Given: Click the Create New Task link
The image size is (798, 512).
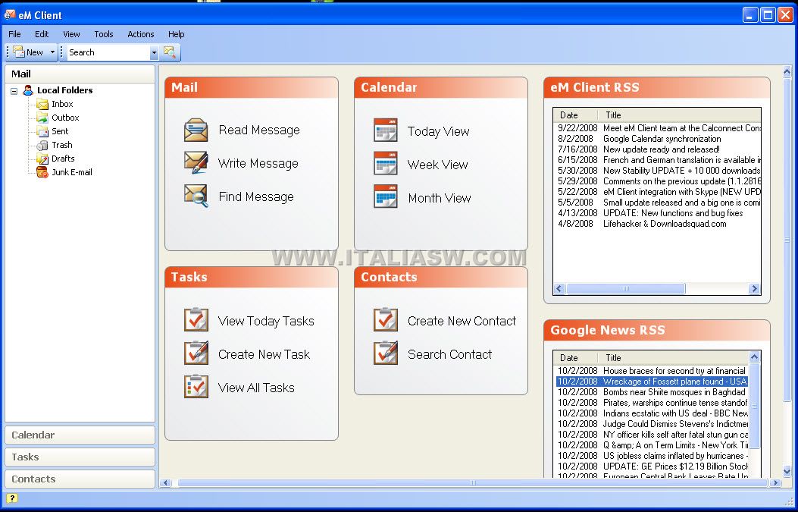Looking at the screenshot, I should pyautogui.click(x=264, y=354).
